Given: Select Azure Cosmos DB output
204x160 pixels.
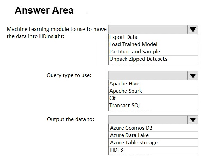Looking at the screenshot, I should click(x=153, y=128).
